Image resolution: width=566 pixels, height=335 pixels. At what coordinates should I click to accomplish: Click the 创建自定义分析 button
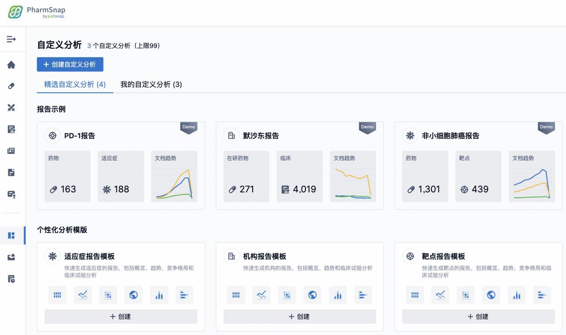pyautogui.click(x=70, y=64)
